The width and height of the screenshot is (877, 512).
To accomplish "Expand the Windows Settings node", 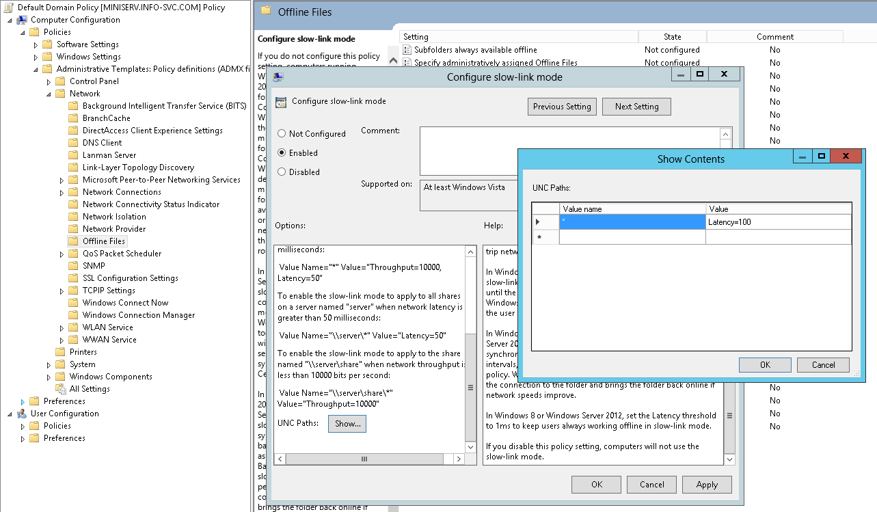I will pos(36,57).
